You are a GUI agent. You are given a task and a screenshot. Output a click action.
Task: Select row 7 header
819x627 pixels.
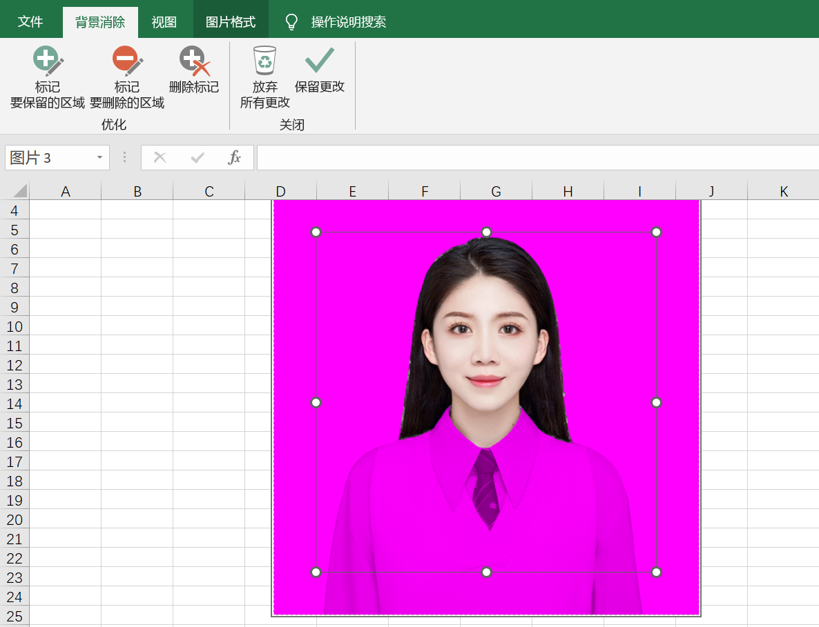point(15,268)
